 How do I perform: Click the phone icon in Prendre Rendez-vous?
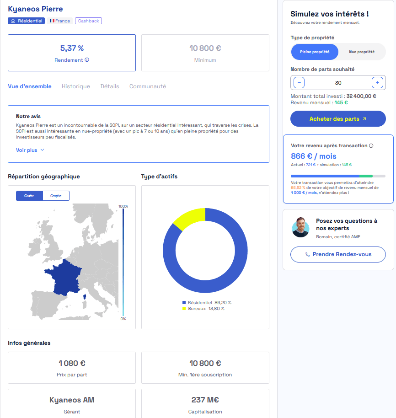click(307, 255)
